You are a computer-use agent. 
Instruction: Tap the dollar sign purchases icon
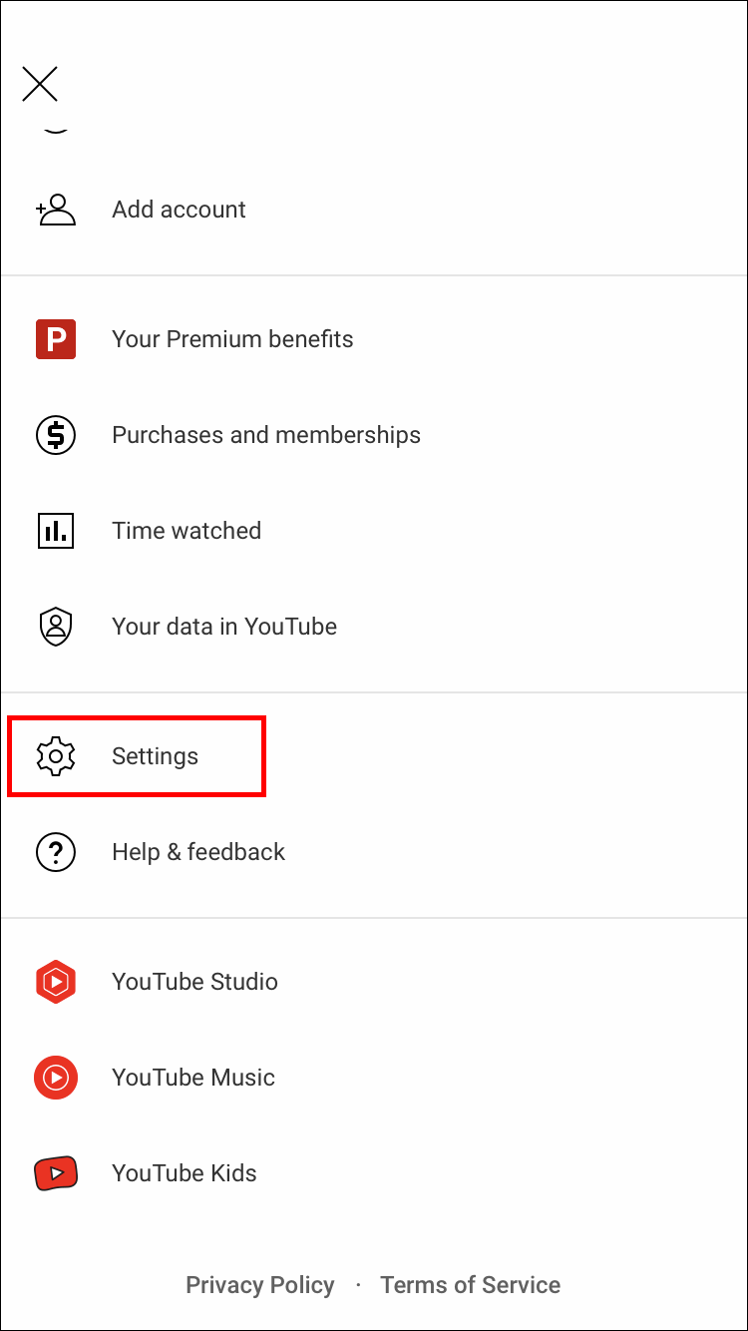click(x=56, y=435)
